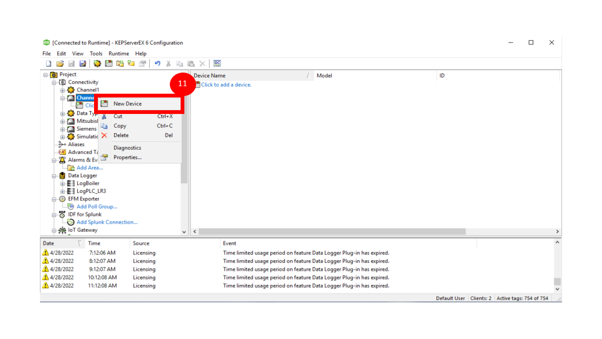Click the Connectivity node icon
Screen dimensions: 602x339
point(63,82)
